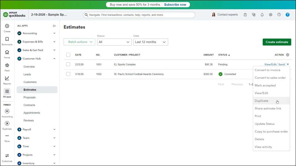The height and width of the screenshot is (166, 296).
Task: Open QuickBooks settings via the gear icon
Action: point(270,14)
